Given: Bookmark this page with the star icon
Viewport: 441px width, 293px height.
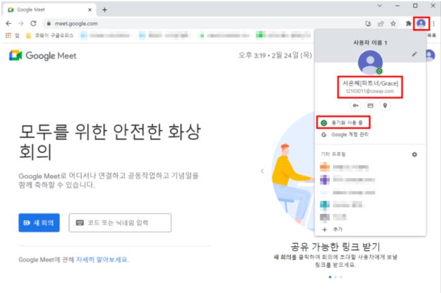Looking at the screenshot, I should 393,23.
